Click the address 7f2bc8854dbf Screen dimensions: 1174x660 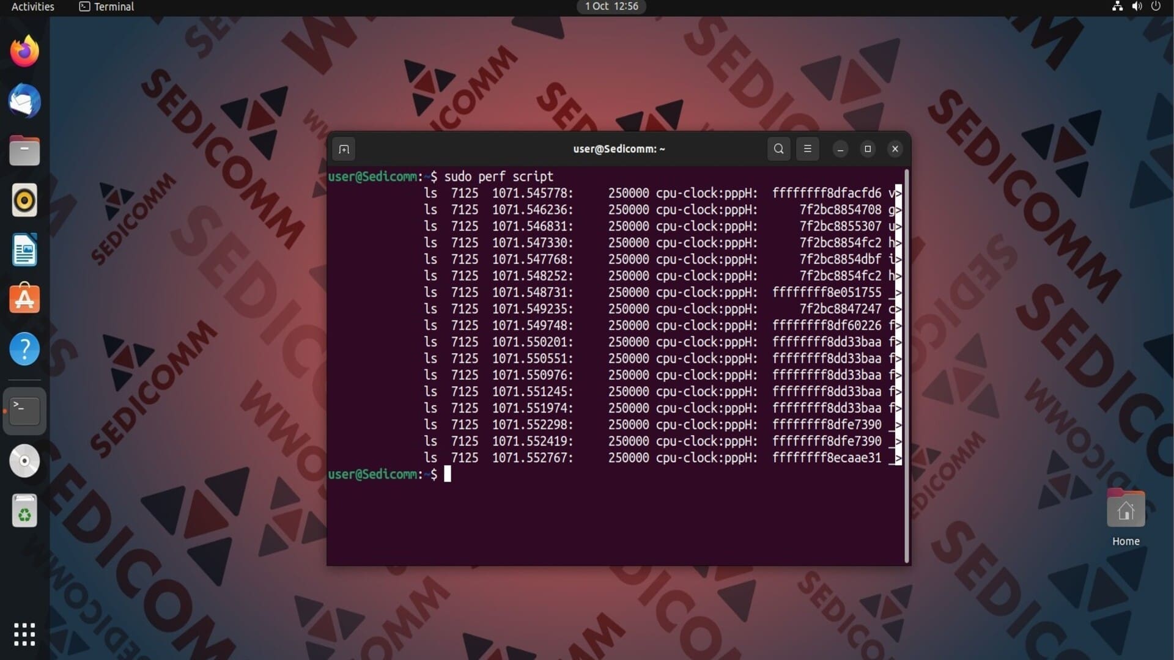[841, 259]
